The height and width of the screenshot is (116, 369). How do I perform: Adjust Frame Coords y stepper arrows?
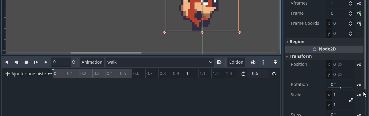[351, 34]
